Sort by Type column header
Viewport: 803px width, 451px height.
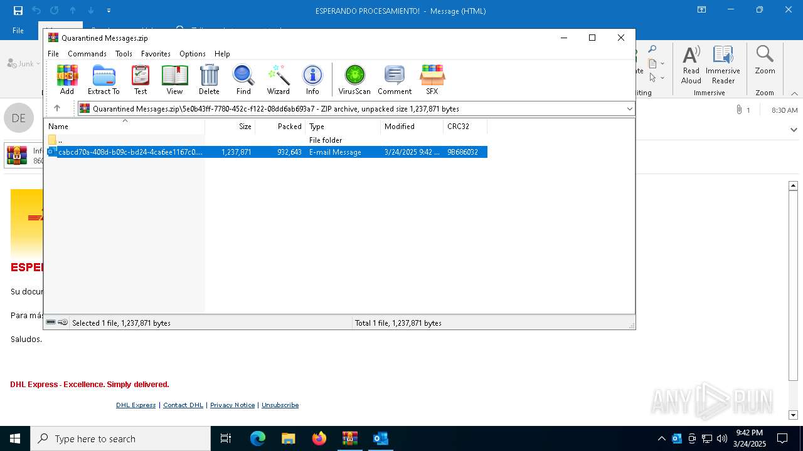pos(343,127)
